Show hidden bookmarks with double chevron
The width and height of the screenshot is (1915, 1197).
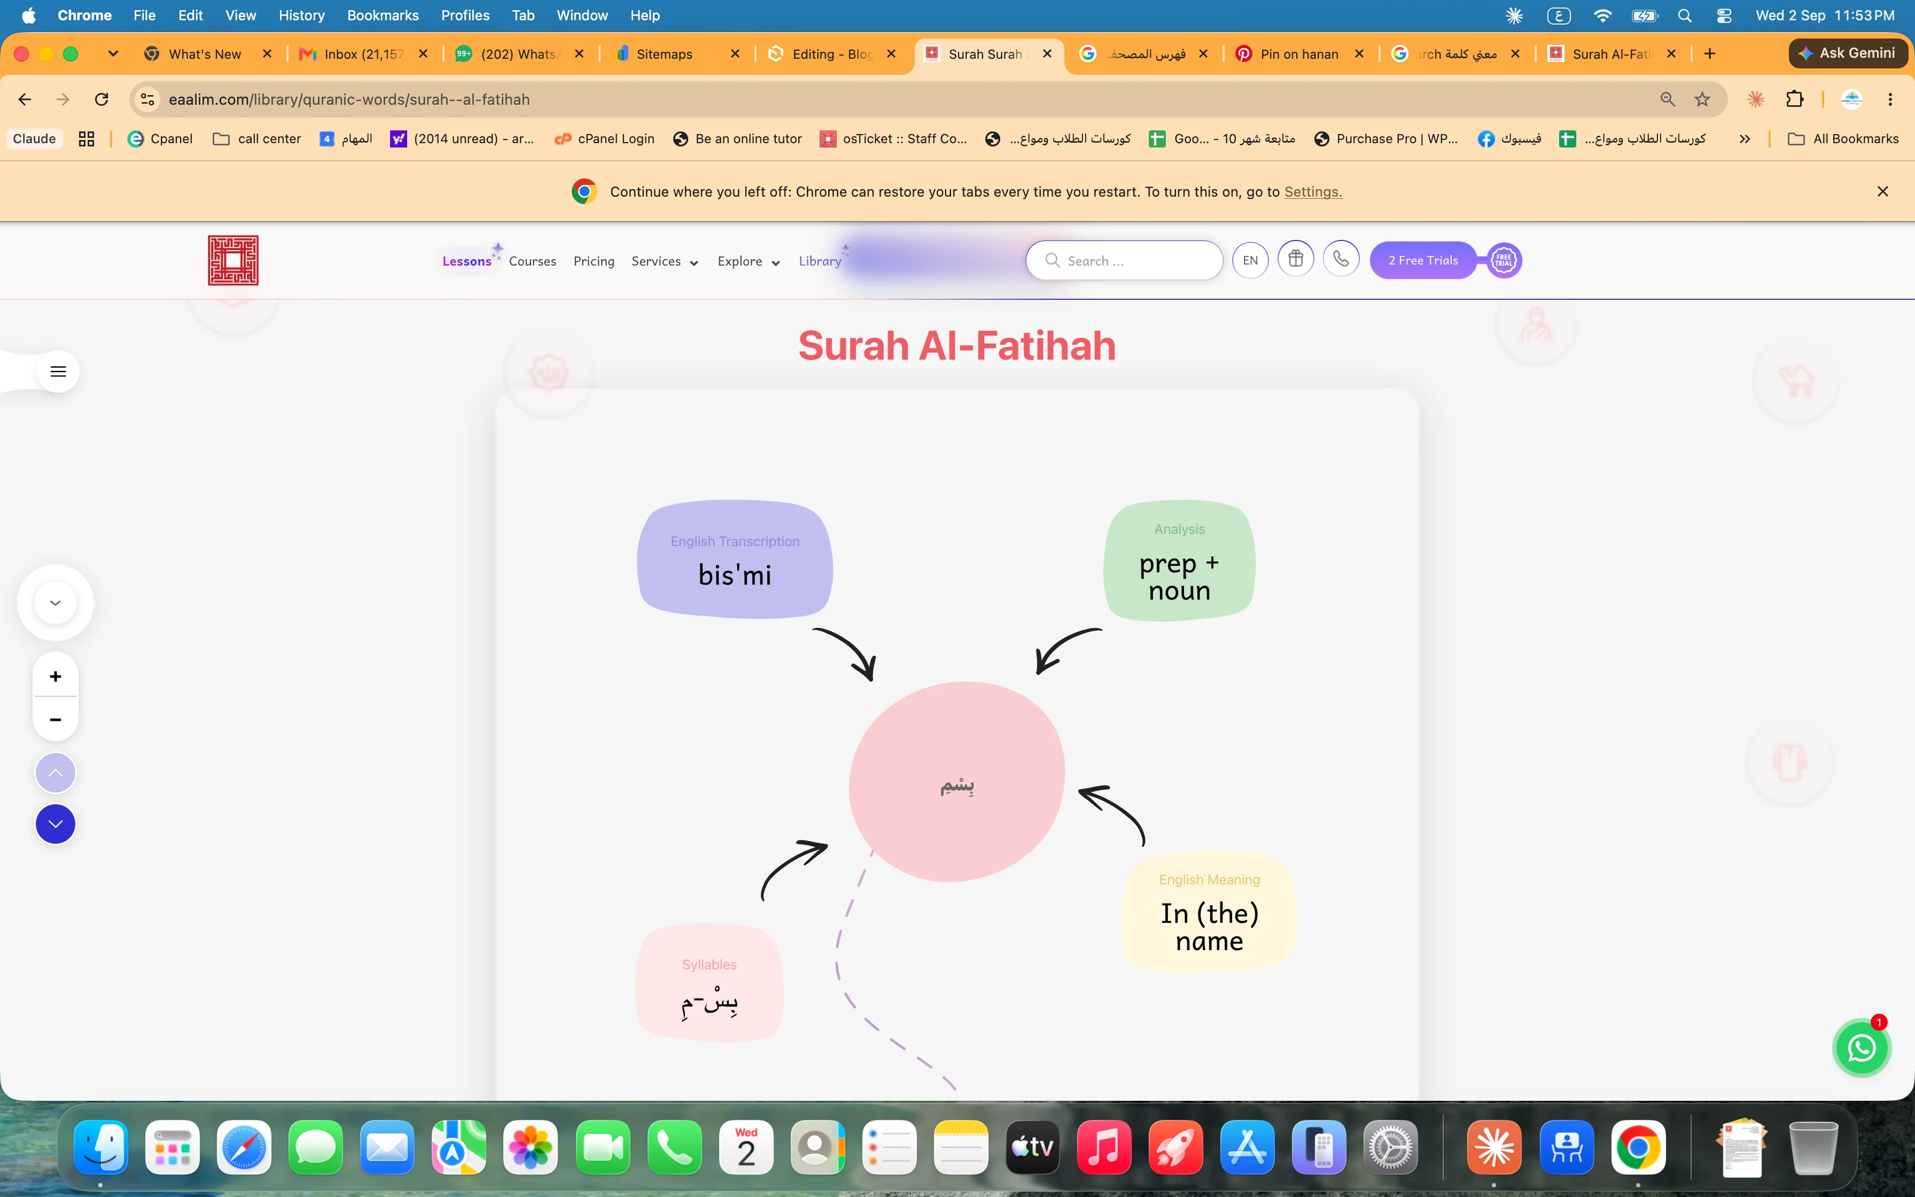(1744, 138)
